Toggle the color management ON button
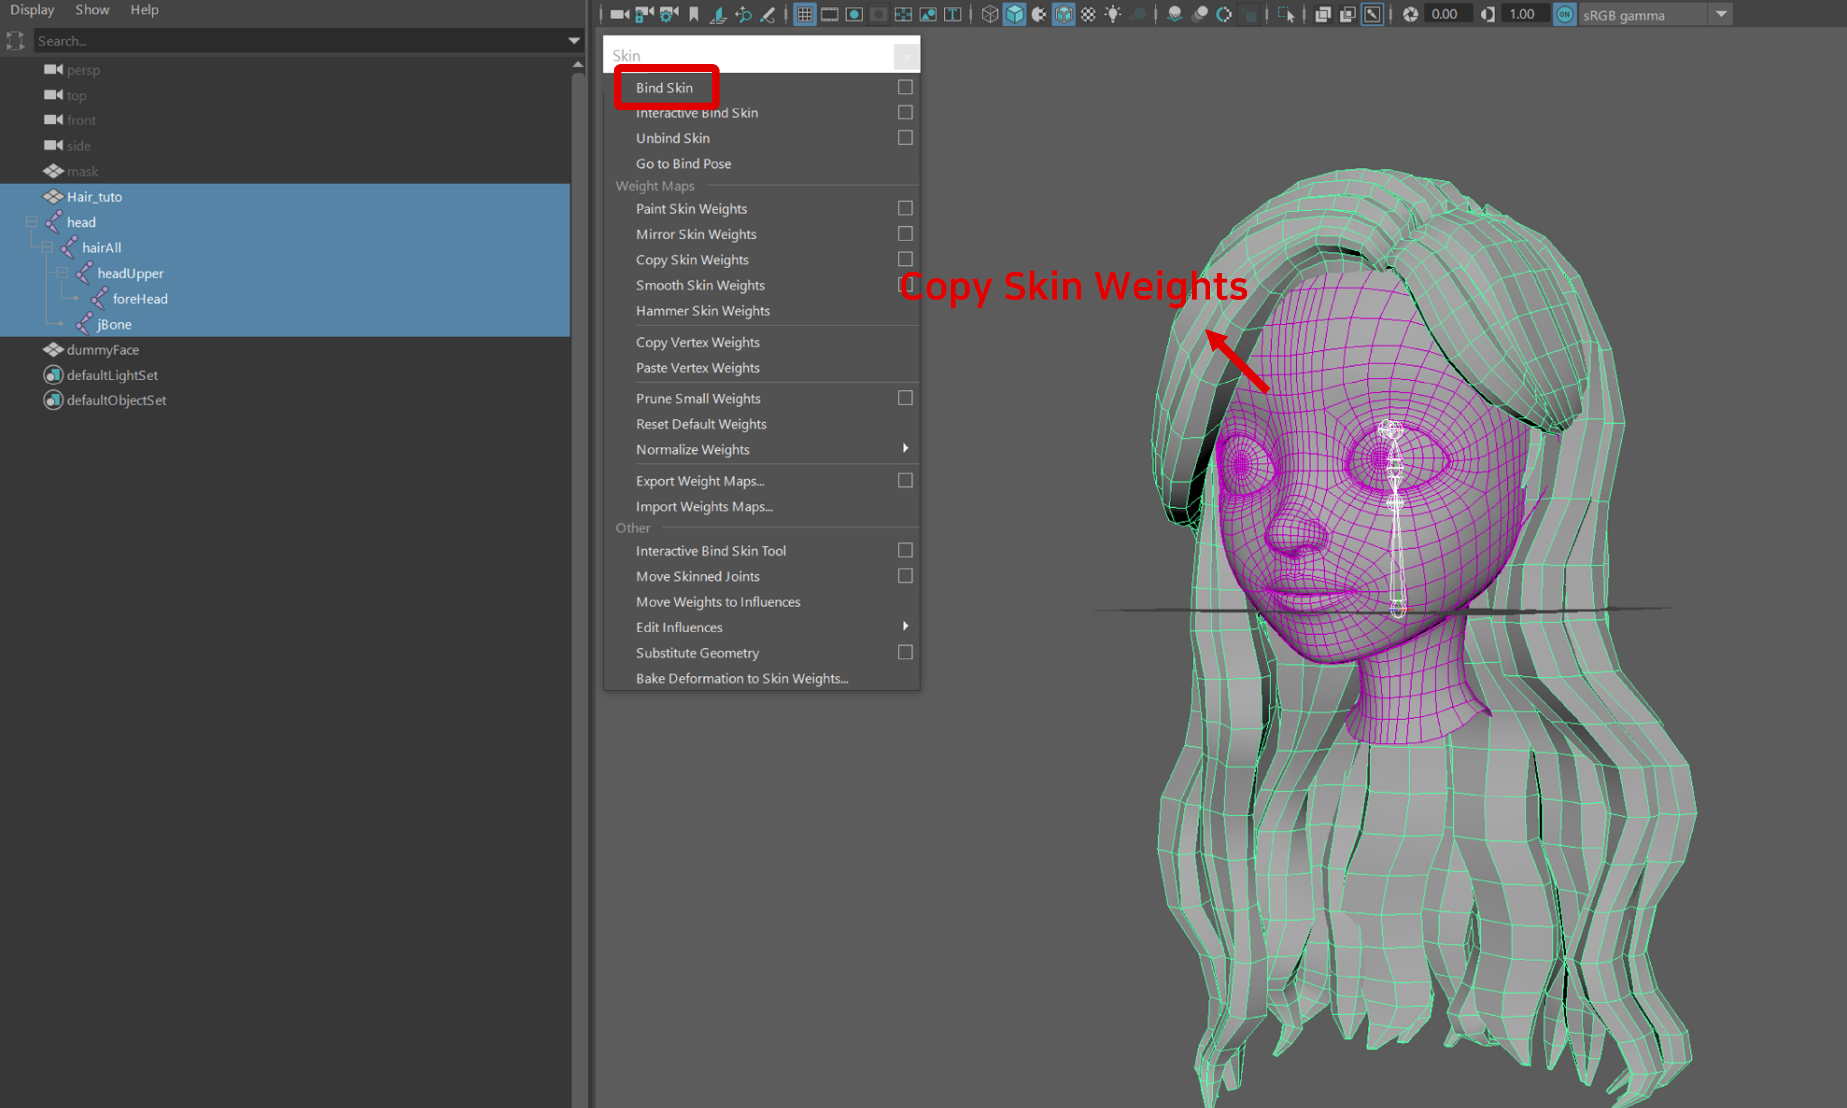The width and height of the screenshot is (1847, 1108). (1564, 14)
